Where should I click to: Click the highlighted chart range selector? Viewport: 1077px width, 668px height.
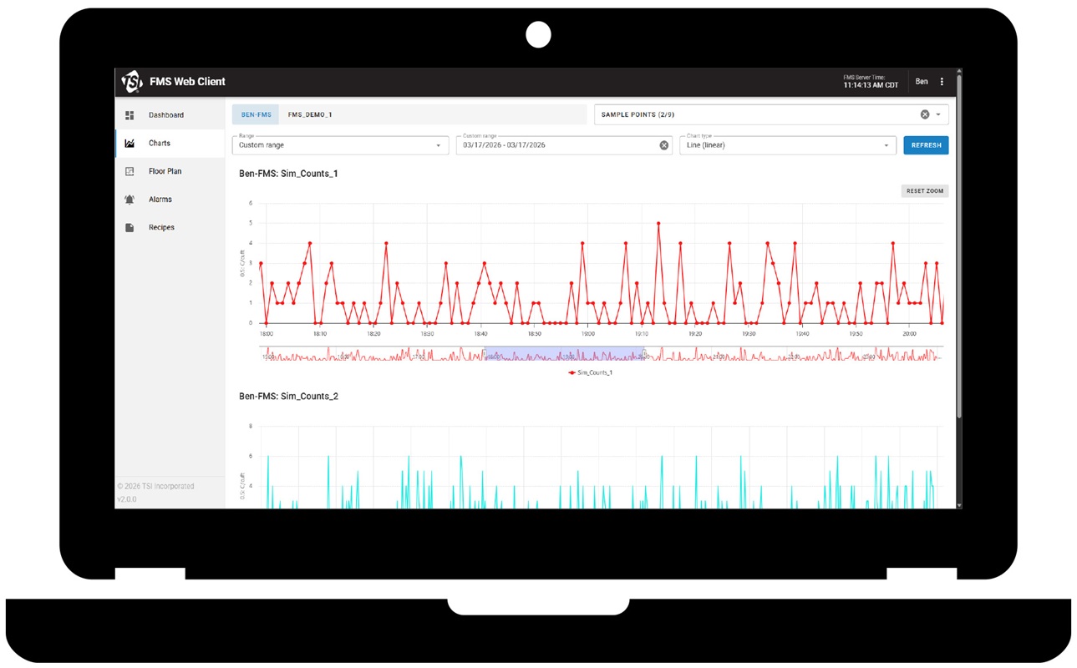[564, 354]
